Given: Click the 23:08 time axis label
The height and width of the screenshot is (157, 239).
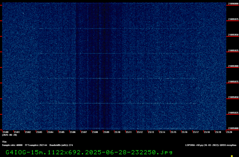Looking at the screenshot, I should (95, 132).
